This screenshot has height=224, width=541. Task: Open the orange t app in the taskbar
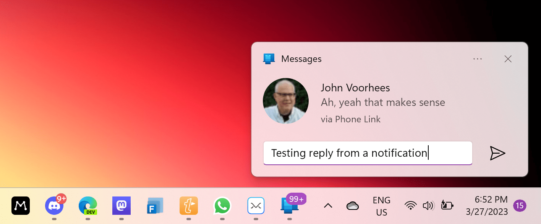[x=189, y=206]
